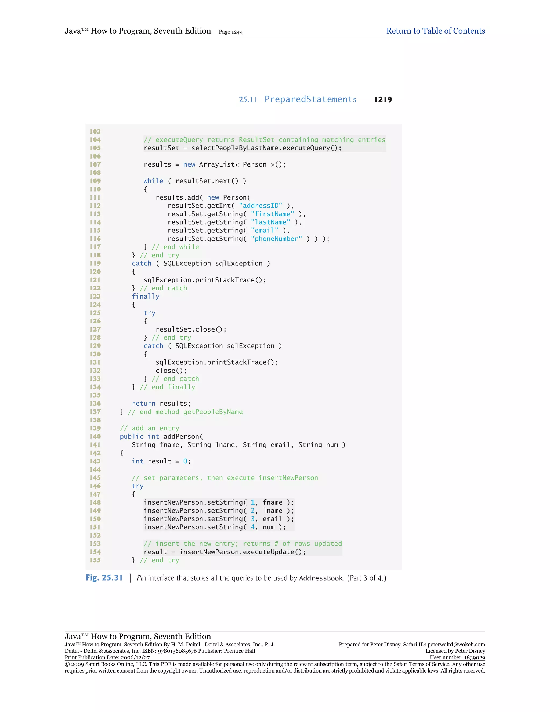
Task: Click the return results statement
Action: point(161,404)
